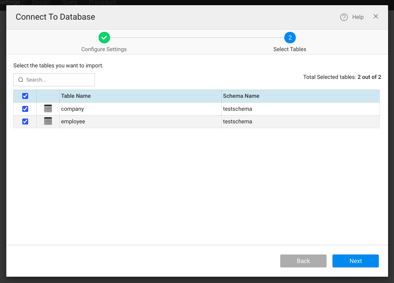Switch to the Query tab
394x283 pixels.
tap(69, 3)
